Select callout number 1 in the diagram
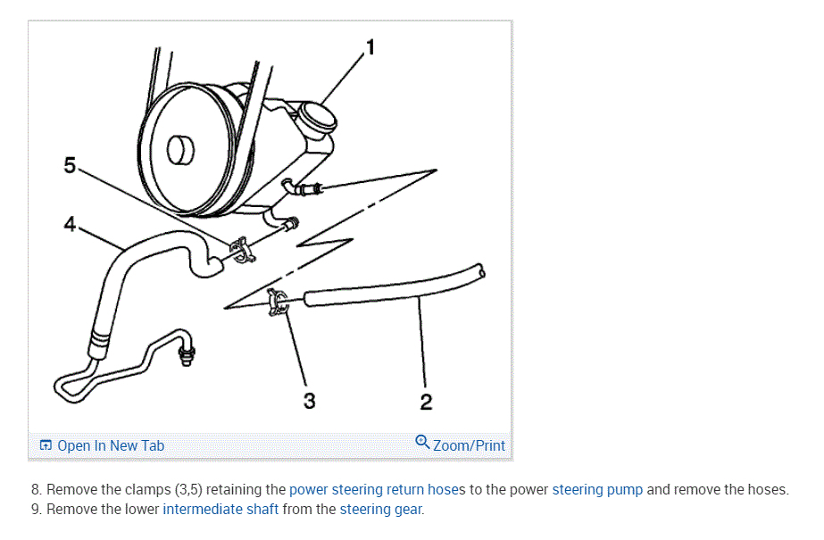 [370, 47]
